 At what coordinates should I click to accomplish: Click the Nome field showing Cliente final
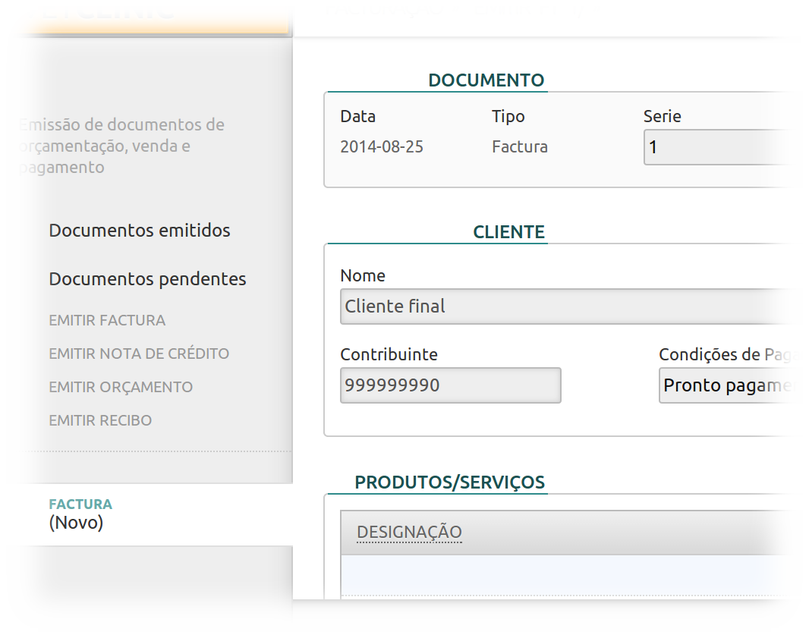coord(562,306)
